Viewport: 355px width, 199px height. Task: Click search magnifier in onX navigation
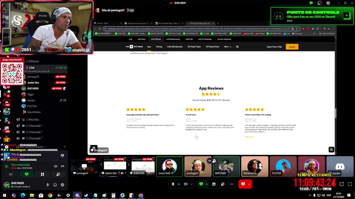point(237,47)
